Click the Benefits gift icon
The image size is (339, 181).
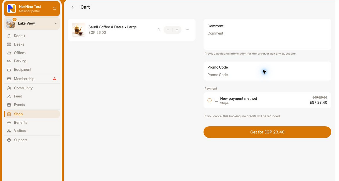9,123
